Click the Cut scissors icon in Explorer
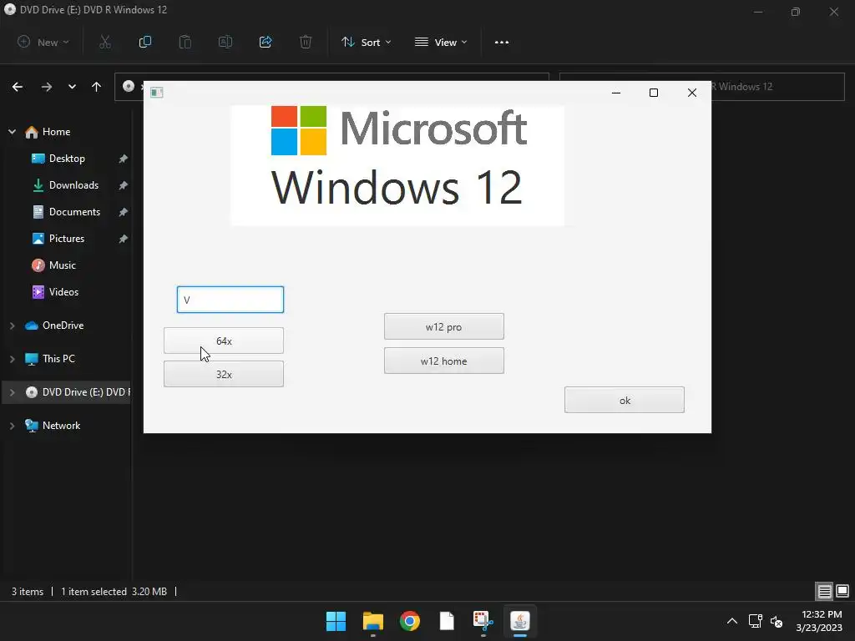 click(x=105, y=42)
